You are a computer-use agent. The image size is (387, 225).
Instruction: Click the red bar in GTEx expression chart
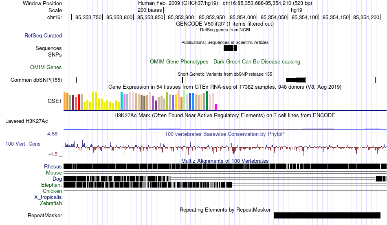[x=79, y=102]
